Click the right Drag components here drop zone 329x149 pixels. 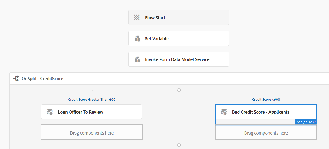point(266,133)
